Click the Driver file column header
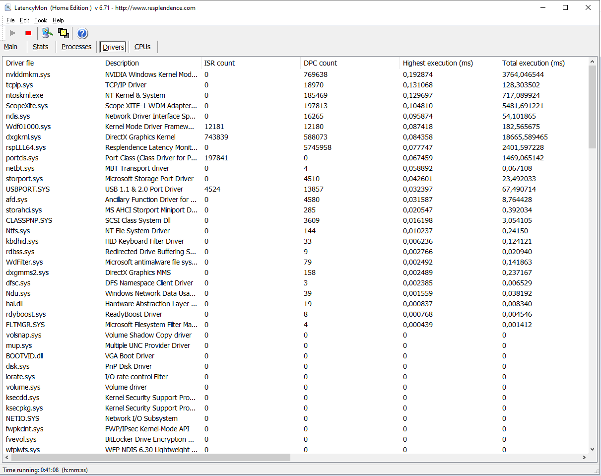Screen dimensions: 601x476 tap(20, 63)
